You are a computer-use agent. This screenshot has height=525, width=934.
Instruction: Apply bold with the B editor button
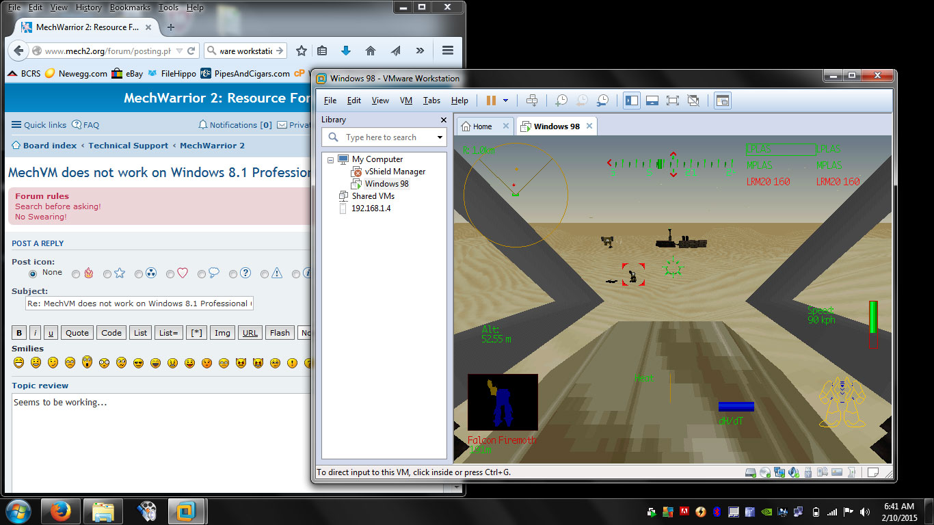tap(18, 332)
